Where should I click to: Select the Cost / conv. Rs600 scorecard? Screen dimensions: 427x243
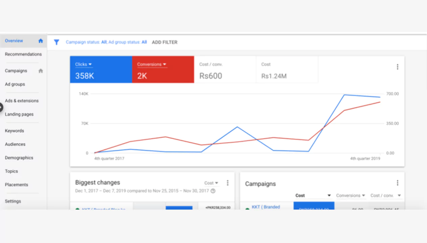coord(225,70)
